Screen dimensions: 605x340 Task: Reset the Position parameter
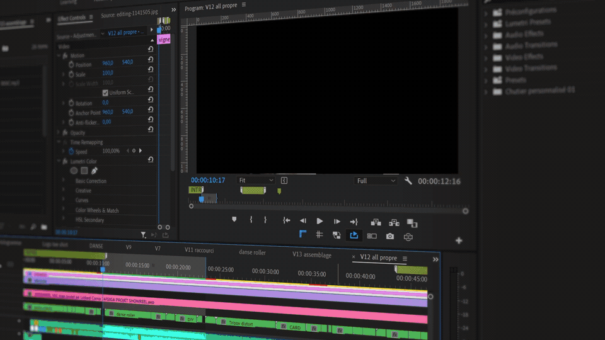pos(151,59)
